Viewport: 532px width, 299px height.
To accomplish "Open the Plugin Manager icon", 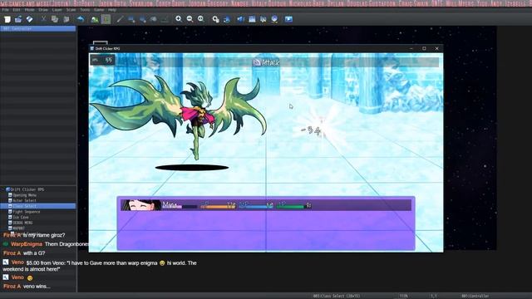I will pos(227,19).
